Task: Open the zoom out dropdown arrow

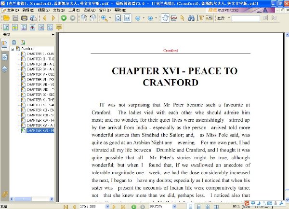Action: [144, 18]
